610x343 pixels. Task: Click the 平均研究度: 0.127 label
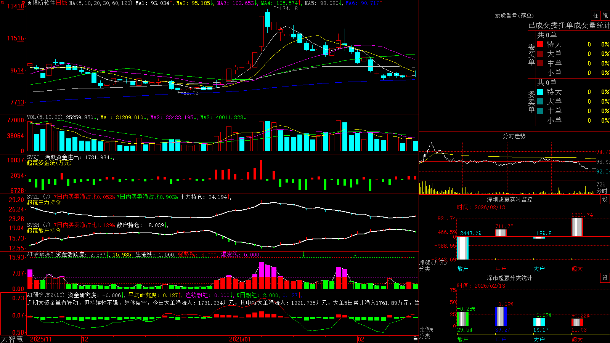(153, 295)
